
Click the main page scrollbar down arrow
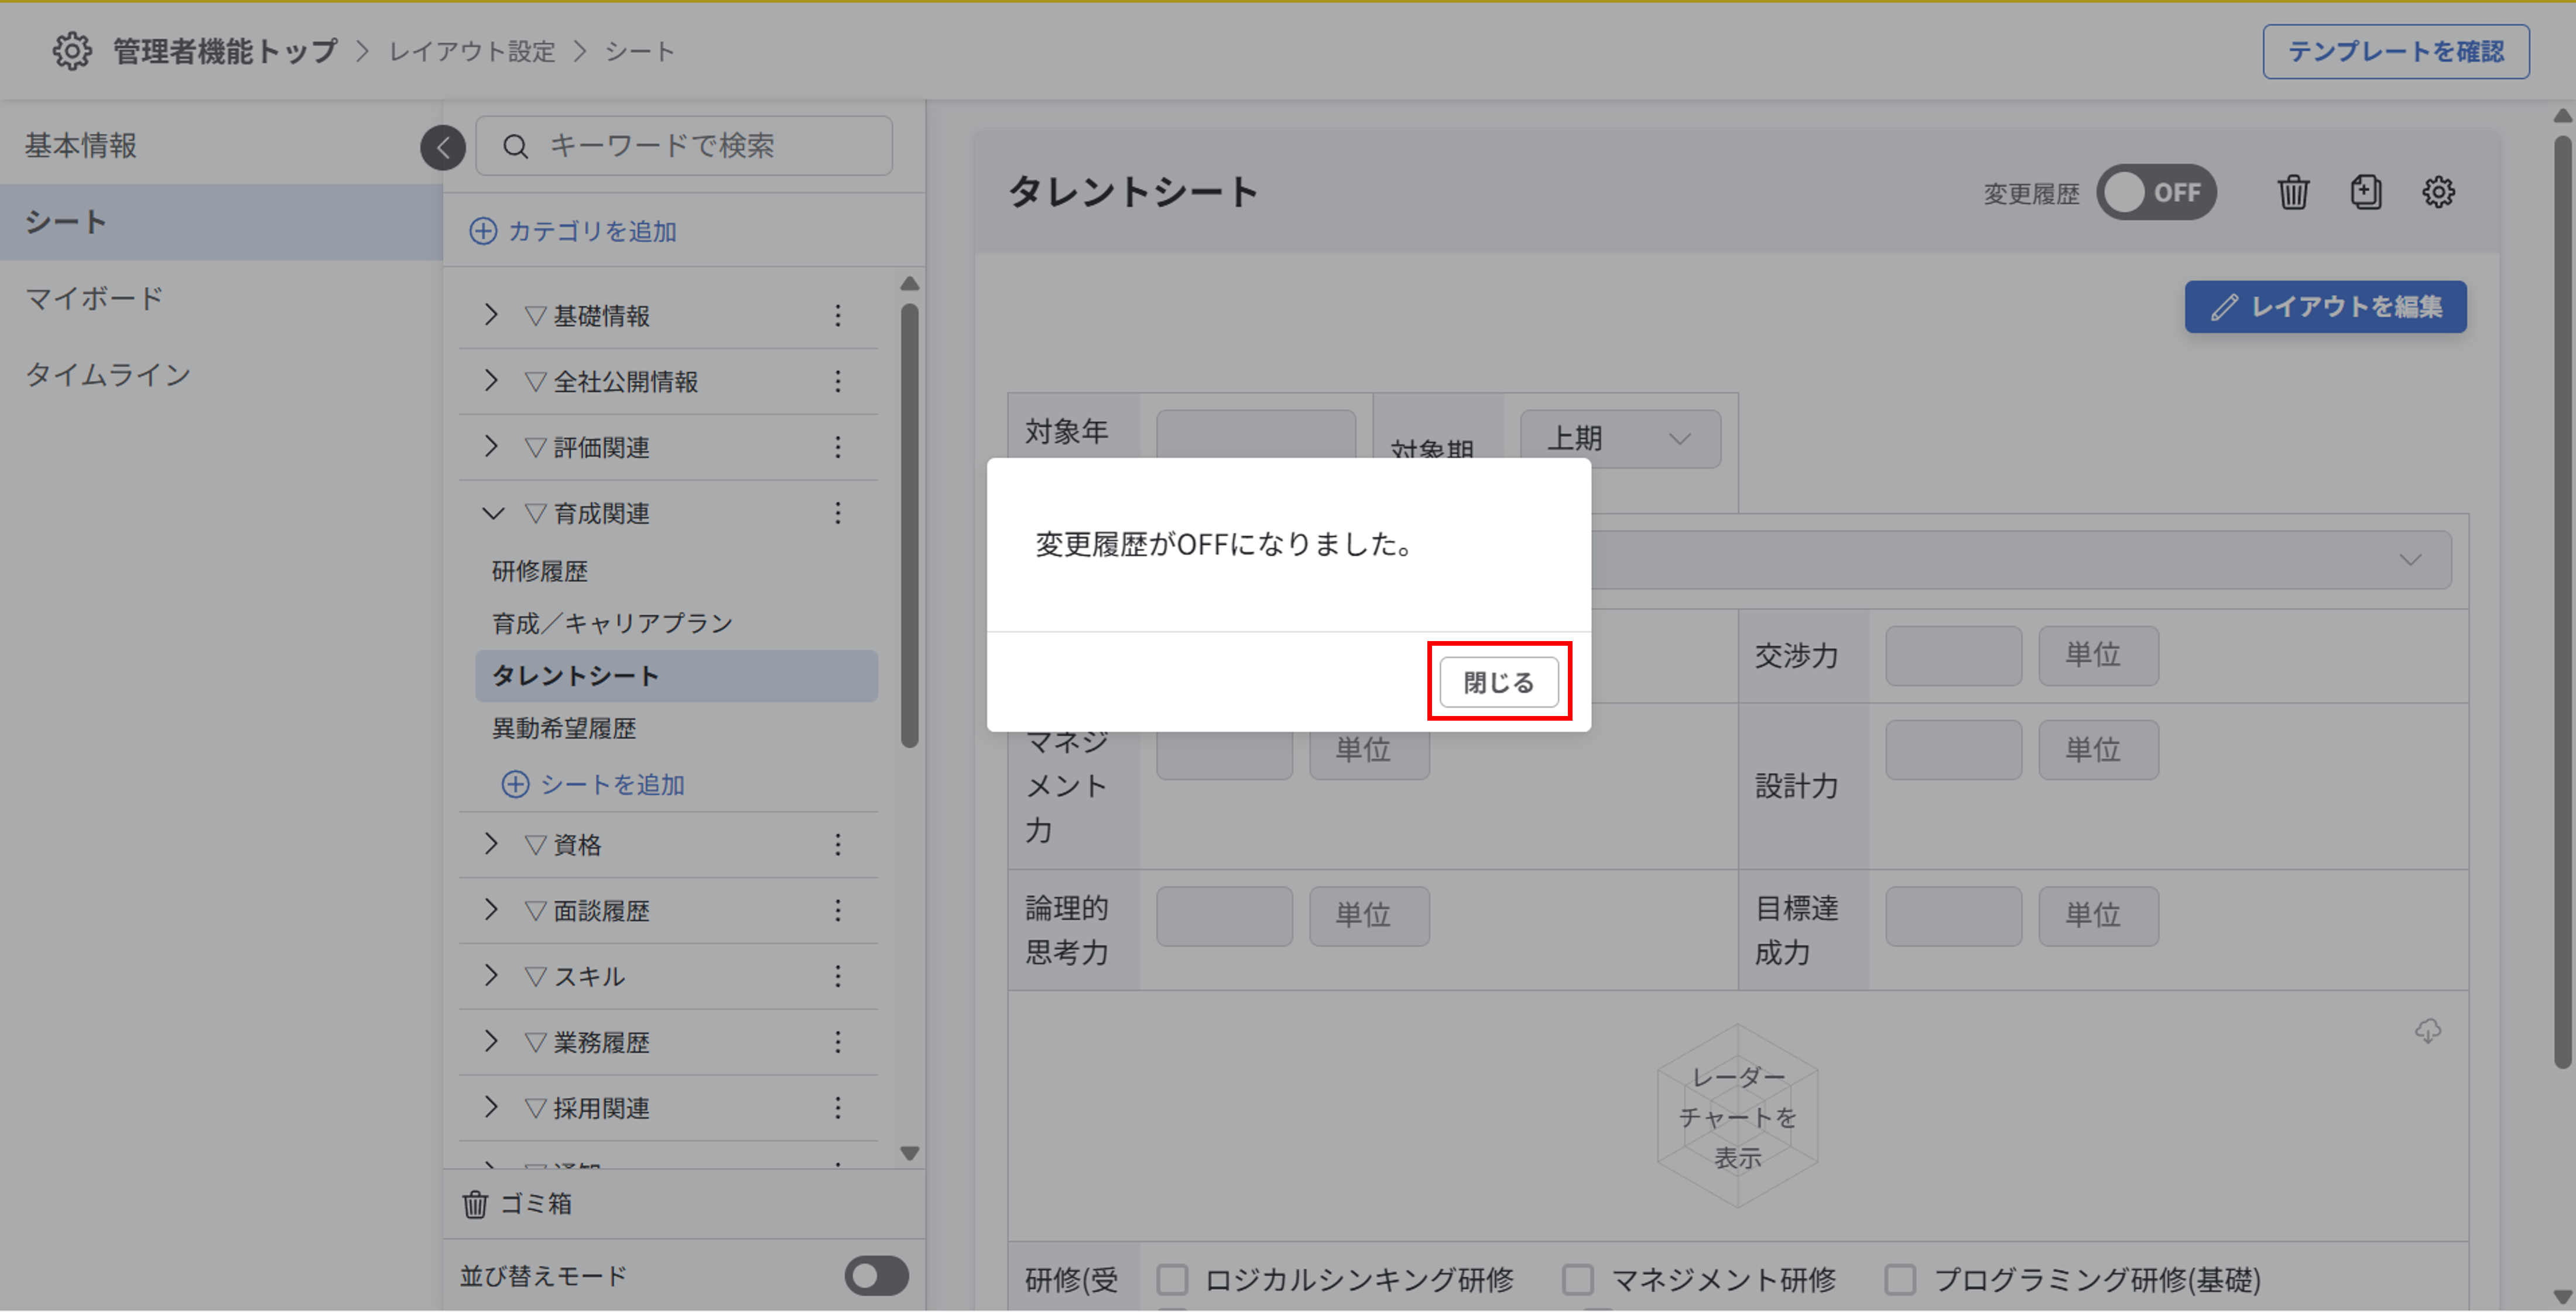click(2562, 1298)
